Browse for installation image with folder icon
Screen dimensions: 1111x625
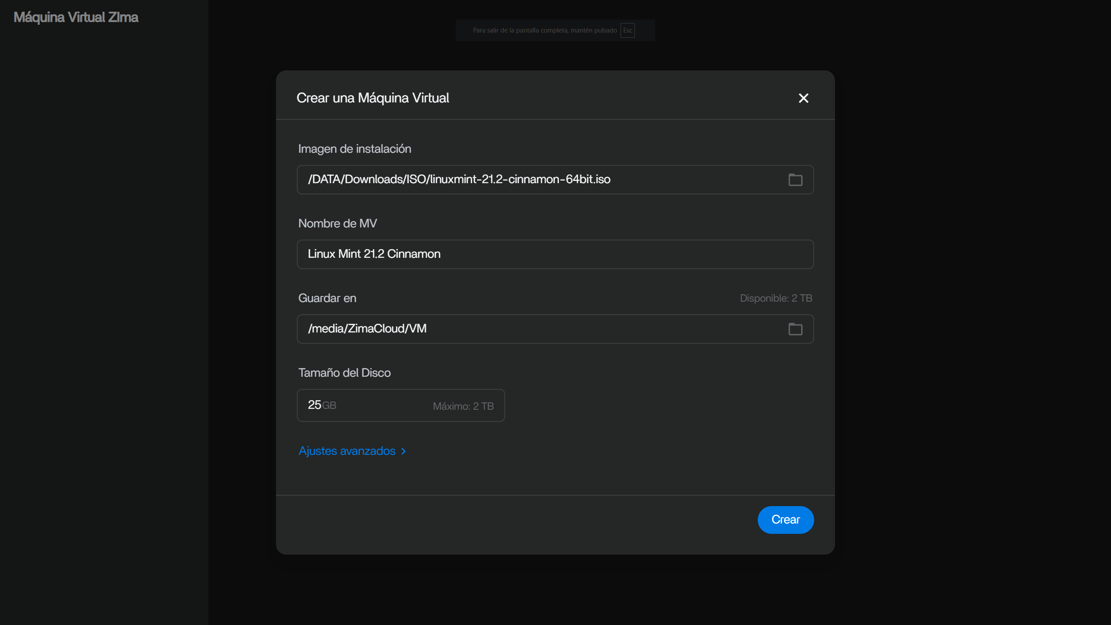(795, 180)
